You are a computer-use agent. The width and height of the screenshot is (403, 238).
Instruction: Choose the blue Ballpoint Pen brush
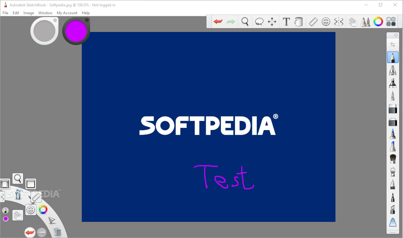pos(393,134)
